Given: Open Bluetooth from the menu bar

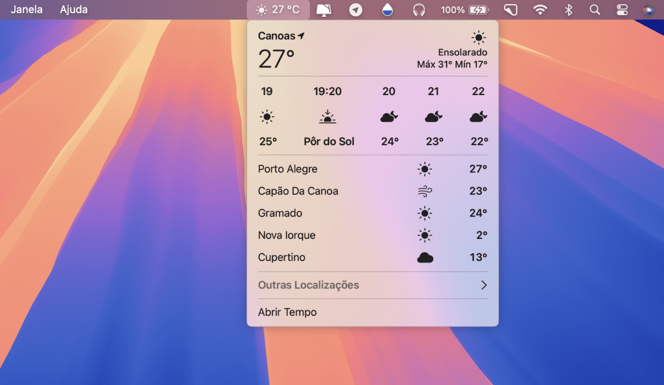Looking at the screenshot, I should (568, 9).
